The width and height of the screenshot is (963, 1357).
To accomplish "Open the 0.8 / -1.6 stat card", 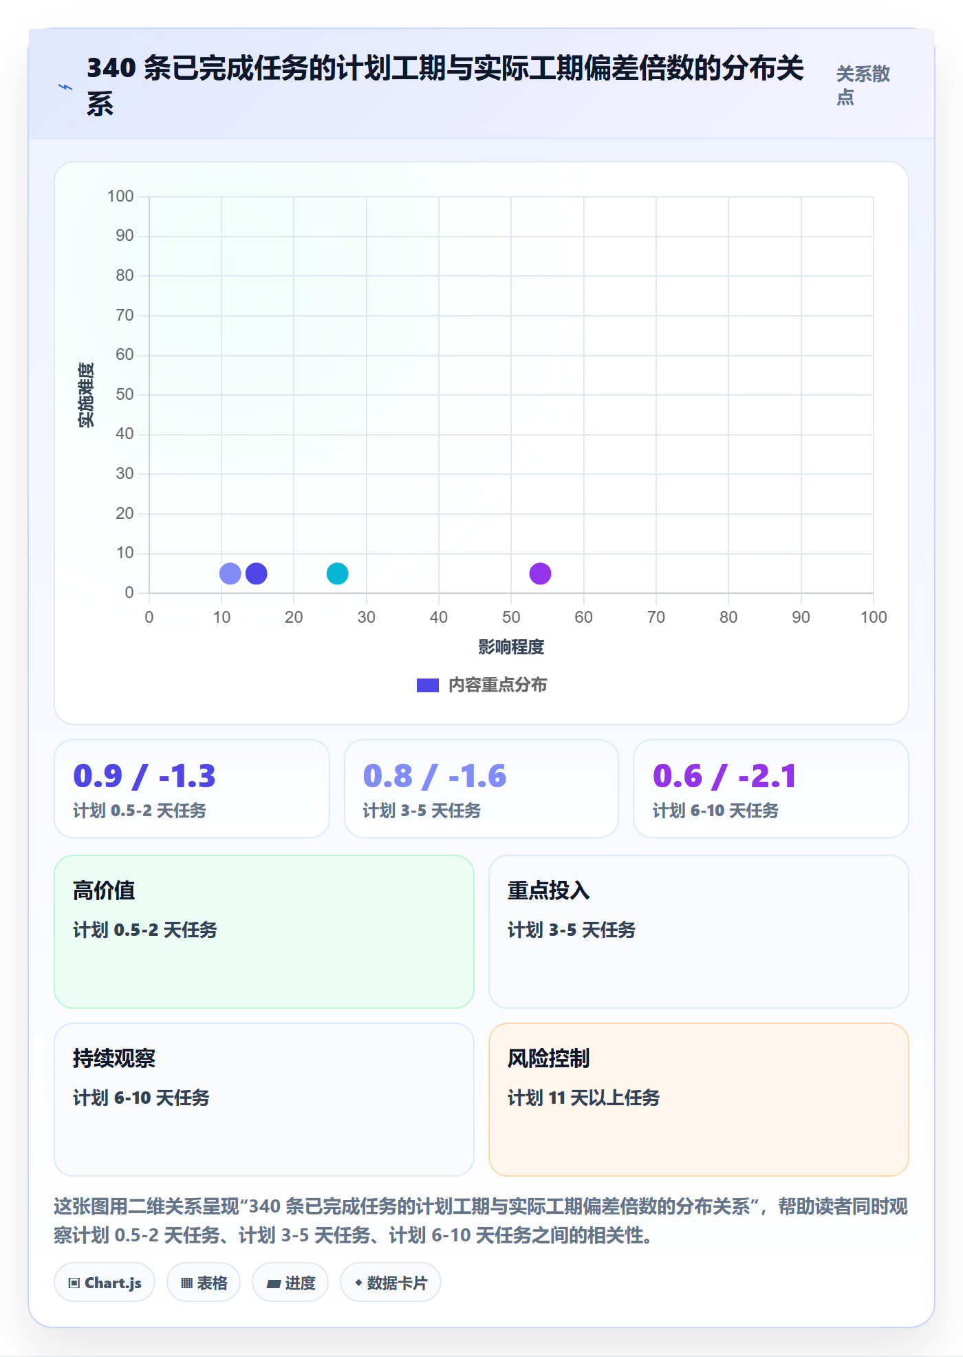I will (x=481, y=789).
